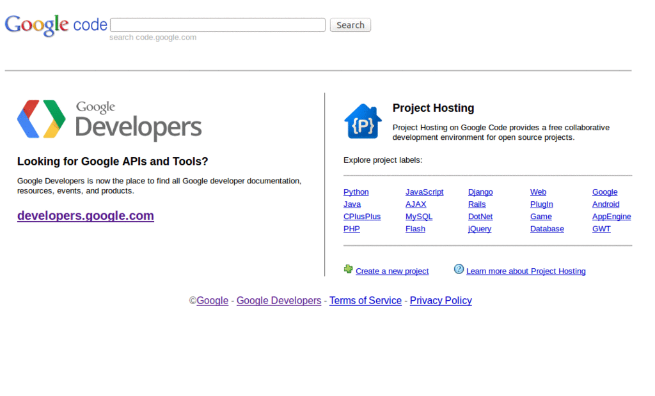This screenshot has width=655, height=396.
Task: Open the jQuery project label
Action: click(x=480, y=229)
